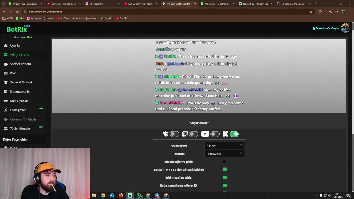Click the Uyarılar warning triangle icon

pos(6,46)
